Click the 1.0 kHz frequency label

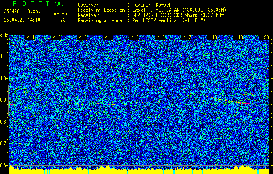pyautogui.click(x=3, y=78)
